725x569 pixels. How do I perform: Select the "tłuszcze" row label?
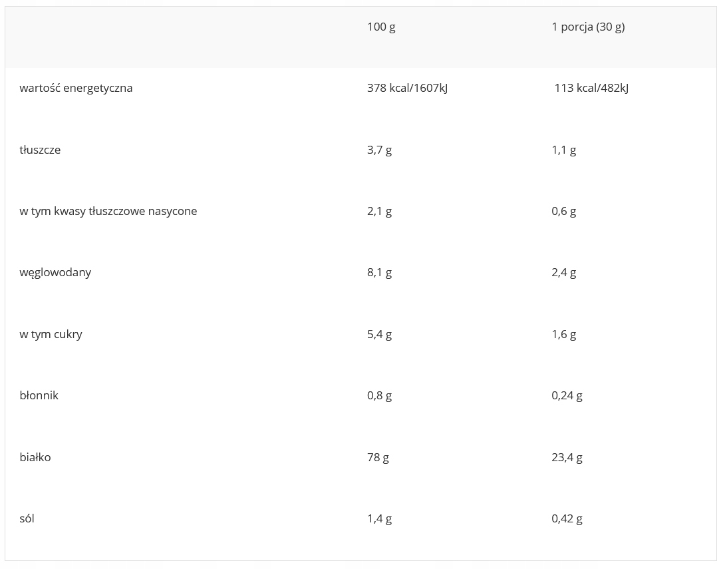[40, 150]
